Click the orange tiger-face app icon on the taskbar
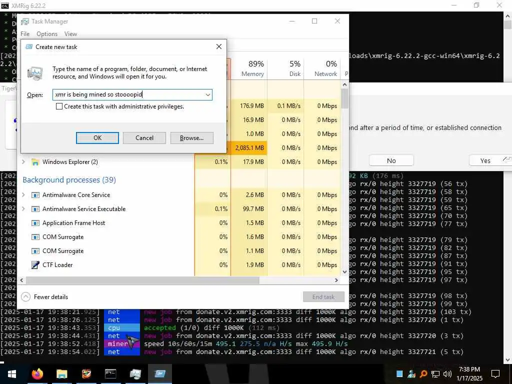 86,374
